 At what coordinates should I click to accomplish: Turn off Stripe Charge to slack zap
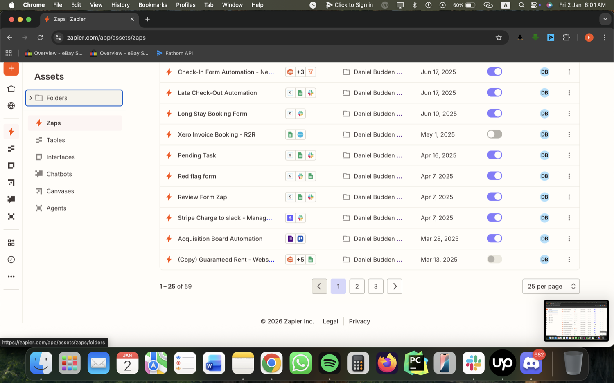pos(494,217)
